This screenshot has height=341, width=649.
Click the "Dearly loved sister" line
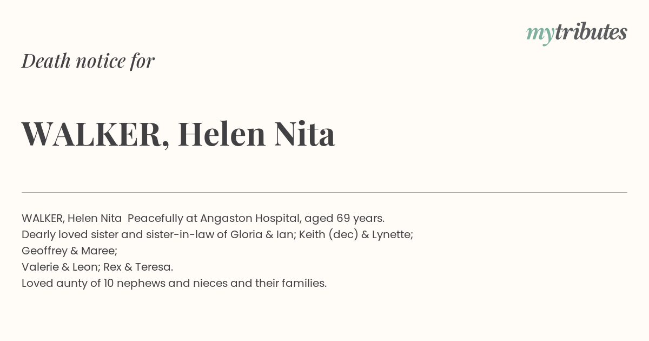point(217,234)
